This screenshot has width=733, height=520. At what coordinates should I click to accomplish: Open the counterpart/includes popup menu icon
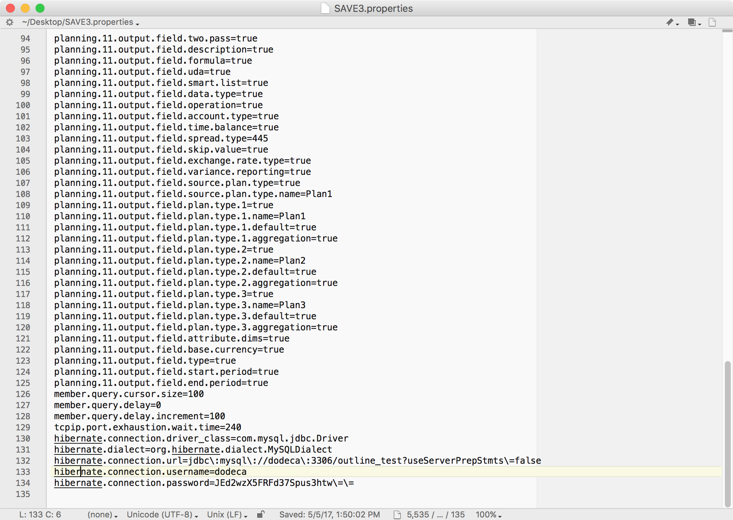coord(694,22)
